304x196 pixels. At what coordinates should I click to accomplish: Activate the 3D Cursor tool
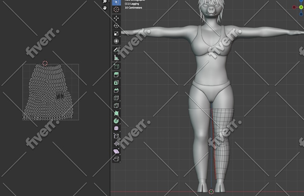[x=116, y=9]
